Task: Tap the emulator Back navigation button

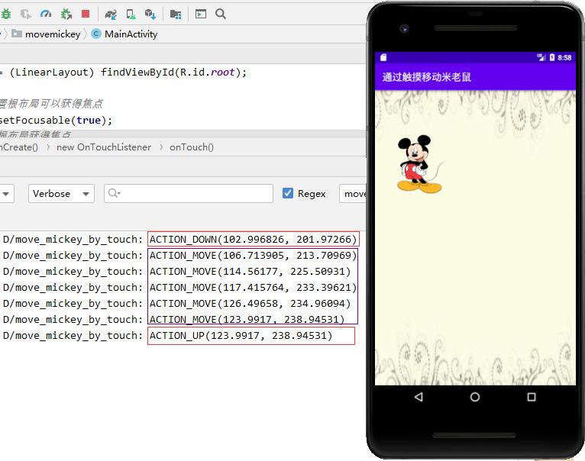Action: (419, 397)
